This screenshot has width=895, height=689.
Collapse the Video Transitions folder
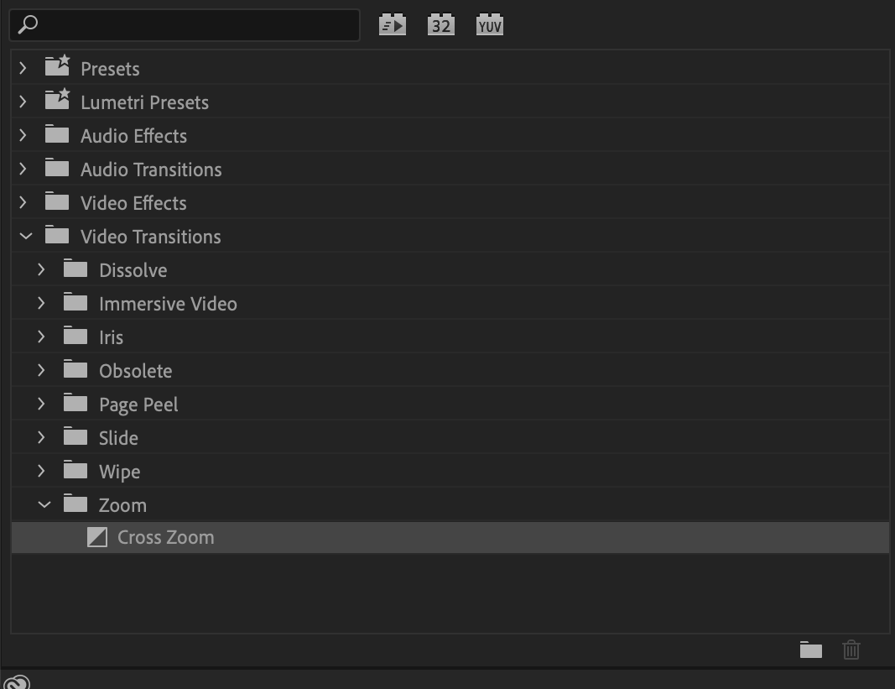click(x=26, y=236)
